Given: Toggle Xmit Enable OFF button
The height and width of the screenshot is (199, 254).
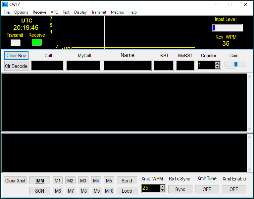Looking at the screenshot, I should pos(234,189).
